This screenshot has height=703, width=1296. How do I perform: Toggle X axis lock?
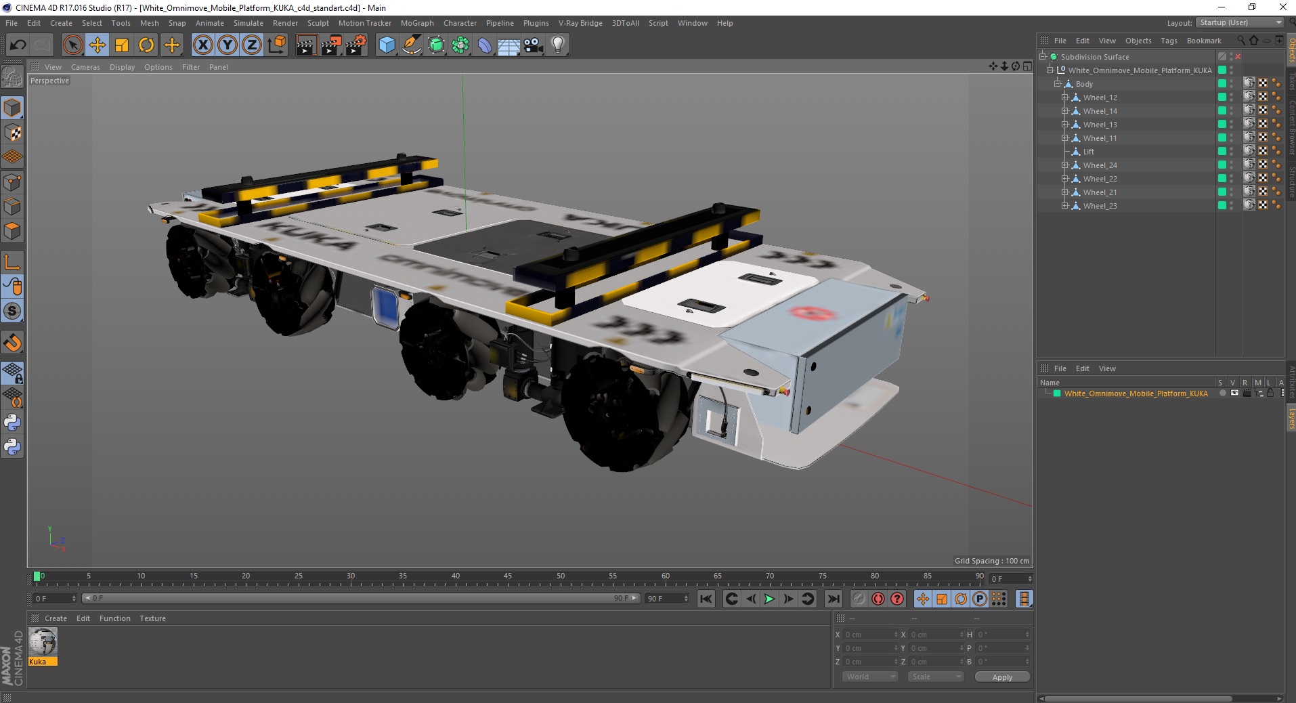click(202, 45)
